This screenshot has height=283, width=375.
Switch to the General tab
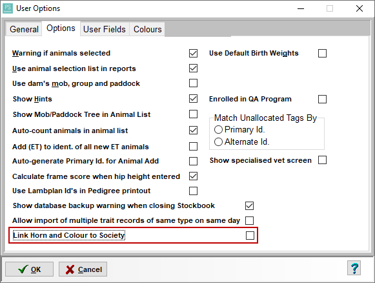[24, 29]
